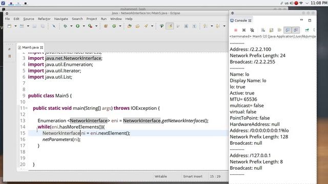
Task: Open the Source menu
Action: 29,19
